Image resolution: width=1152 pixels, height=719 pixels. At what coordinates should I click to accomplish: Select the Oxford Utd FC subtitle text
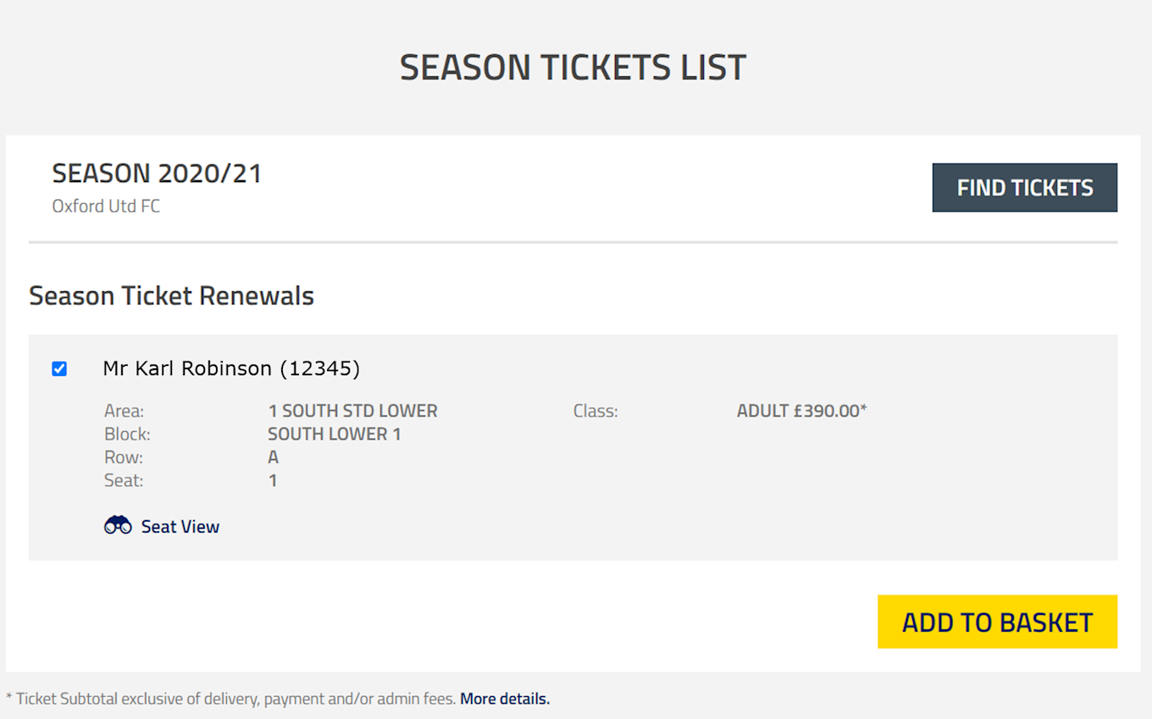[106, 206]
